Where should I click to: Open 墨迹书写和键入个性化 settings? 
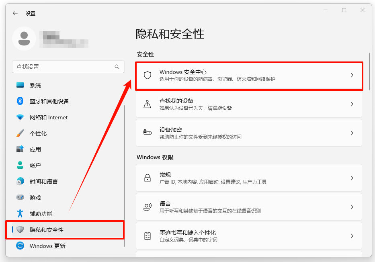coord(249,235)
